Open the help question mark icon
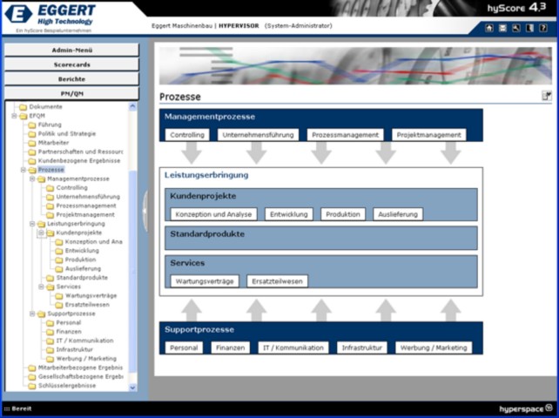The height and width of the screenshot is (418, 559). point(542,28)
